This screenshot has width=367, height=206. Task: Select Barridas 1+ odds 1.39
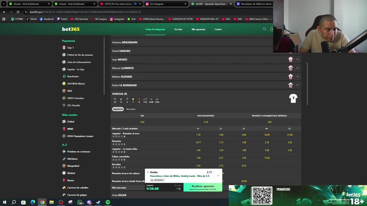click(198, 166)
